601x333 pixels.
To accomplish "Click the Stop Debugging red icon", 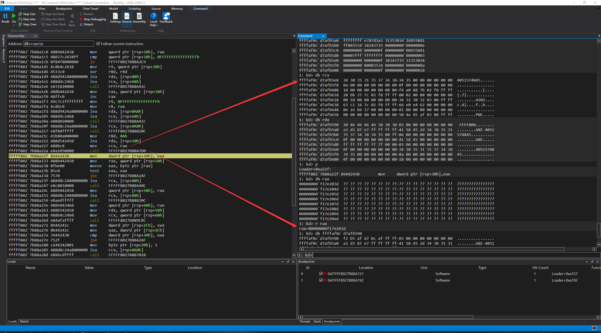I will click(x=81, y=19).
